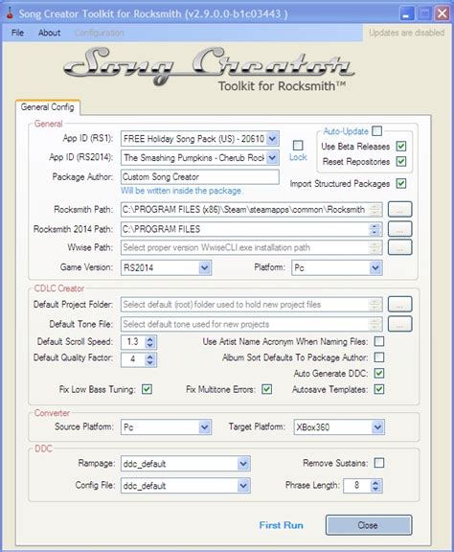Click the guitar app icon in title bar
This screenshot has width=454, height=552.
point(11,13)
